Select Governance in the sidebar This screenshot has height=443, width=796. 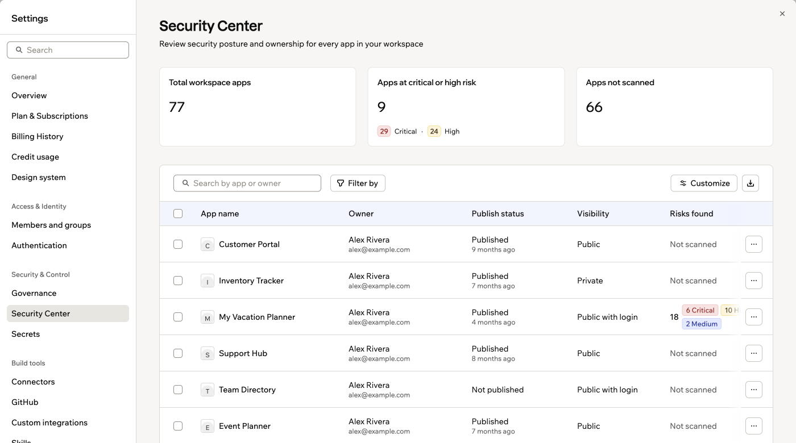(x=68, y=293)
